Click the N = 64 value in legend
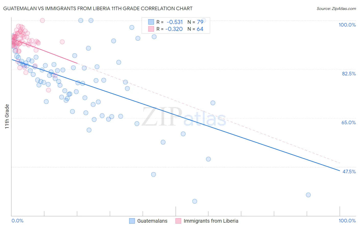The height and width of the screenshot is (228, 359). point(195,29)
